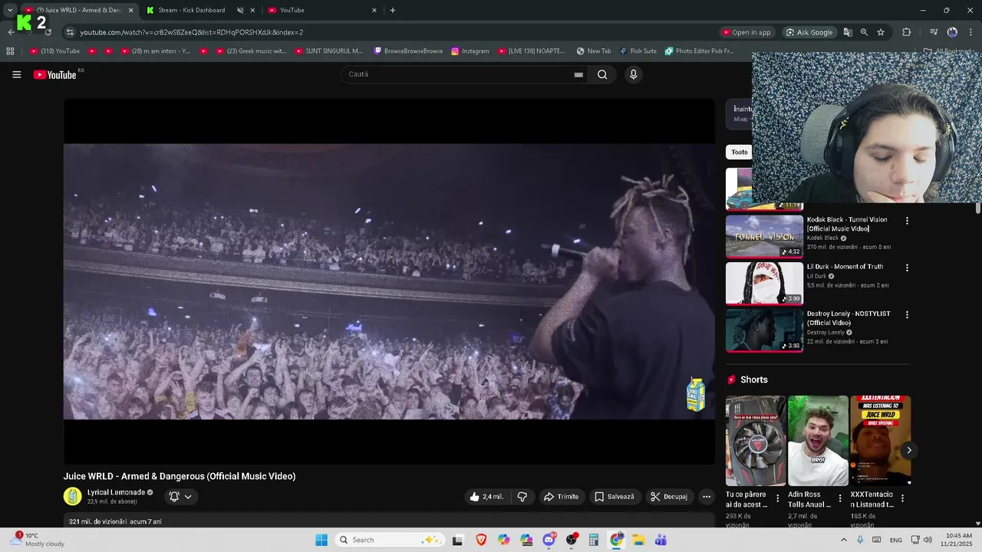Open notification bell dropdown for Lyrical Lemonade
The image size is (982, 552).
point(181,497)
